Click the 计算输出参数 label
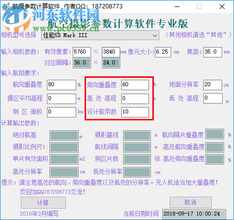The image size is (234, 220). pyautogui.click(x=20, y=123)
